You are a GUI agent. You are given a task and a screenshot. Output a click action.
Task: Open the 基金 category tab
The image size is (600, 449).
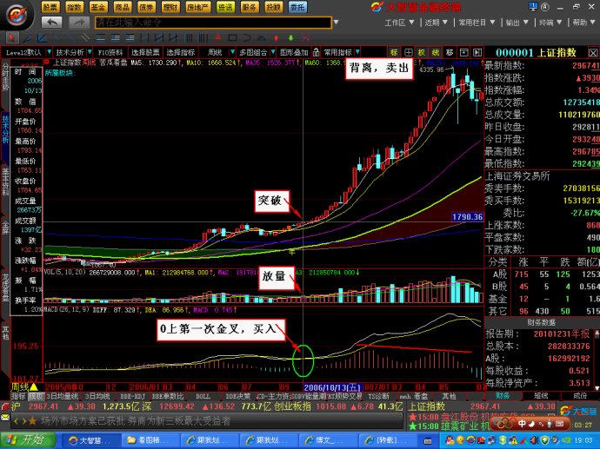pyautogui.click(x=98, y=7)
